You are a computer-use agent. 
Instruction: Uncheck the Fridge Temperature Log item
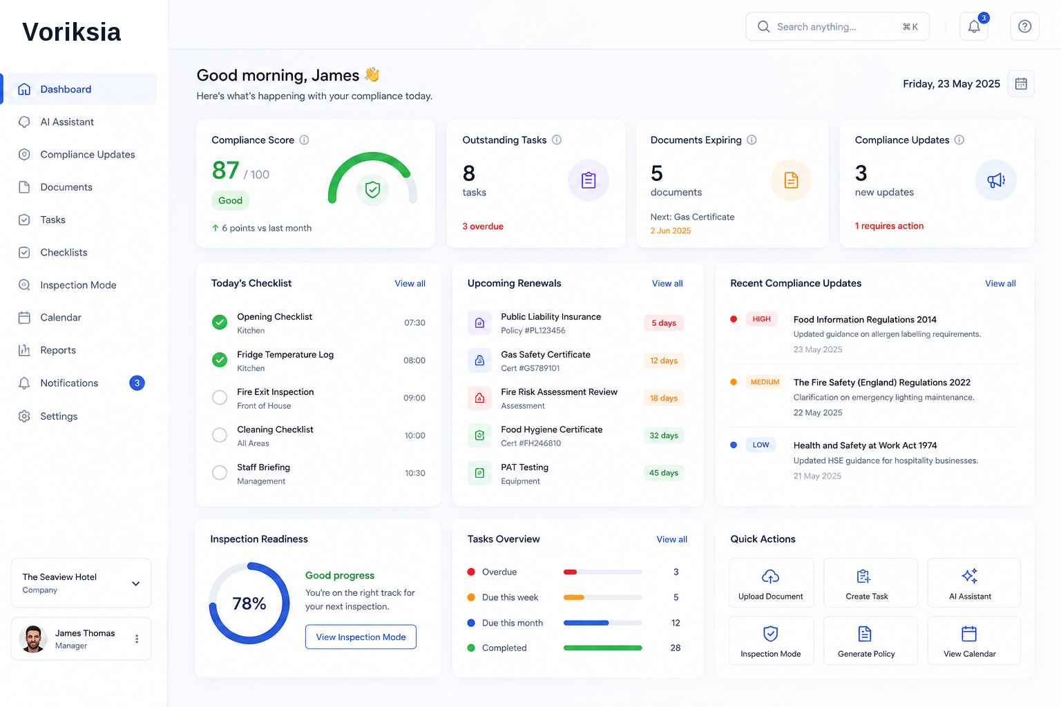[220, 360]
